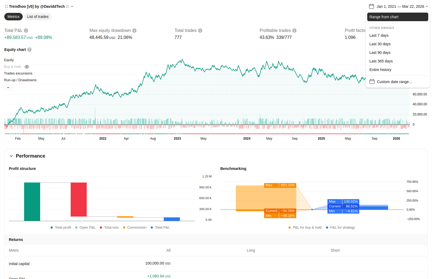Choose Entire history from range menu
Image resolution: width=432 pixels, height=279 pixels.
tap(380, 70)
